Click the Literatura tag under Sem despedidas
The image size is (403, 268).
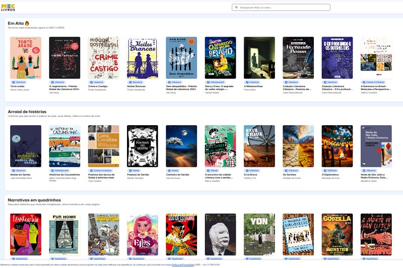pyautogui.click(x=174, y=82)
